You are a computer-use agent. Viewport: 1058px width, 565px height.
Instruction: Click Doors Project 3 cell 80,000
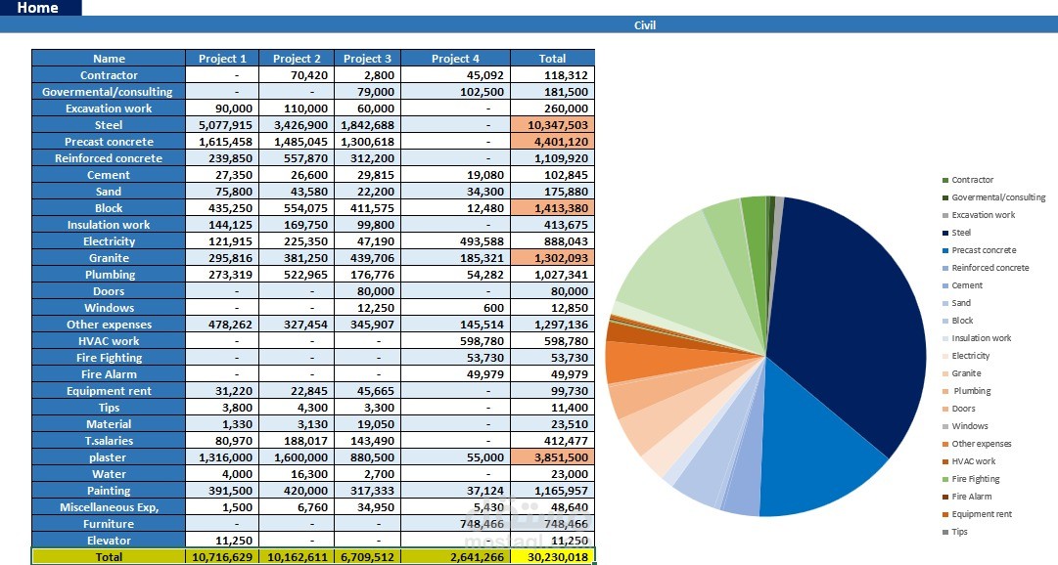tap(367, 291)
